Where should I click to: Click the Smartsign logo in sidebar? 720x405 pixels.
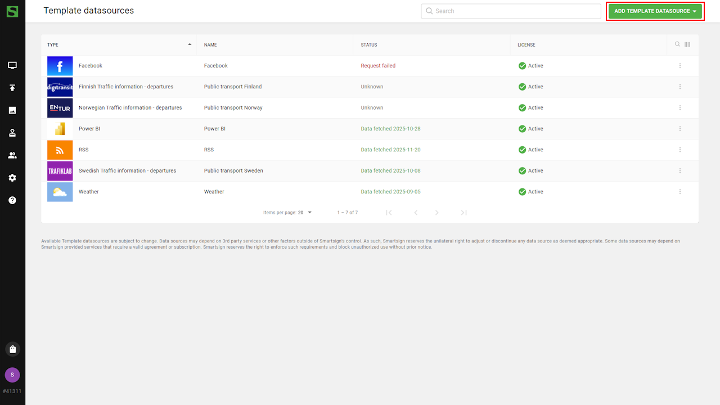click(12, 11)
